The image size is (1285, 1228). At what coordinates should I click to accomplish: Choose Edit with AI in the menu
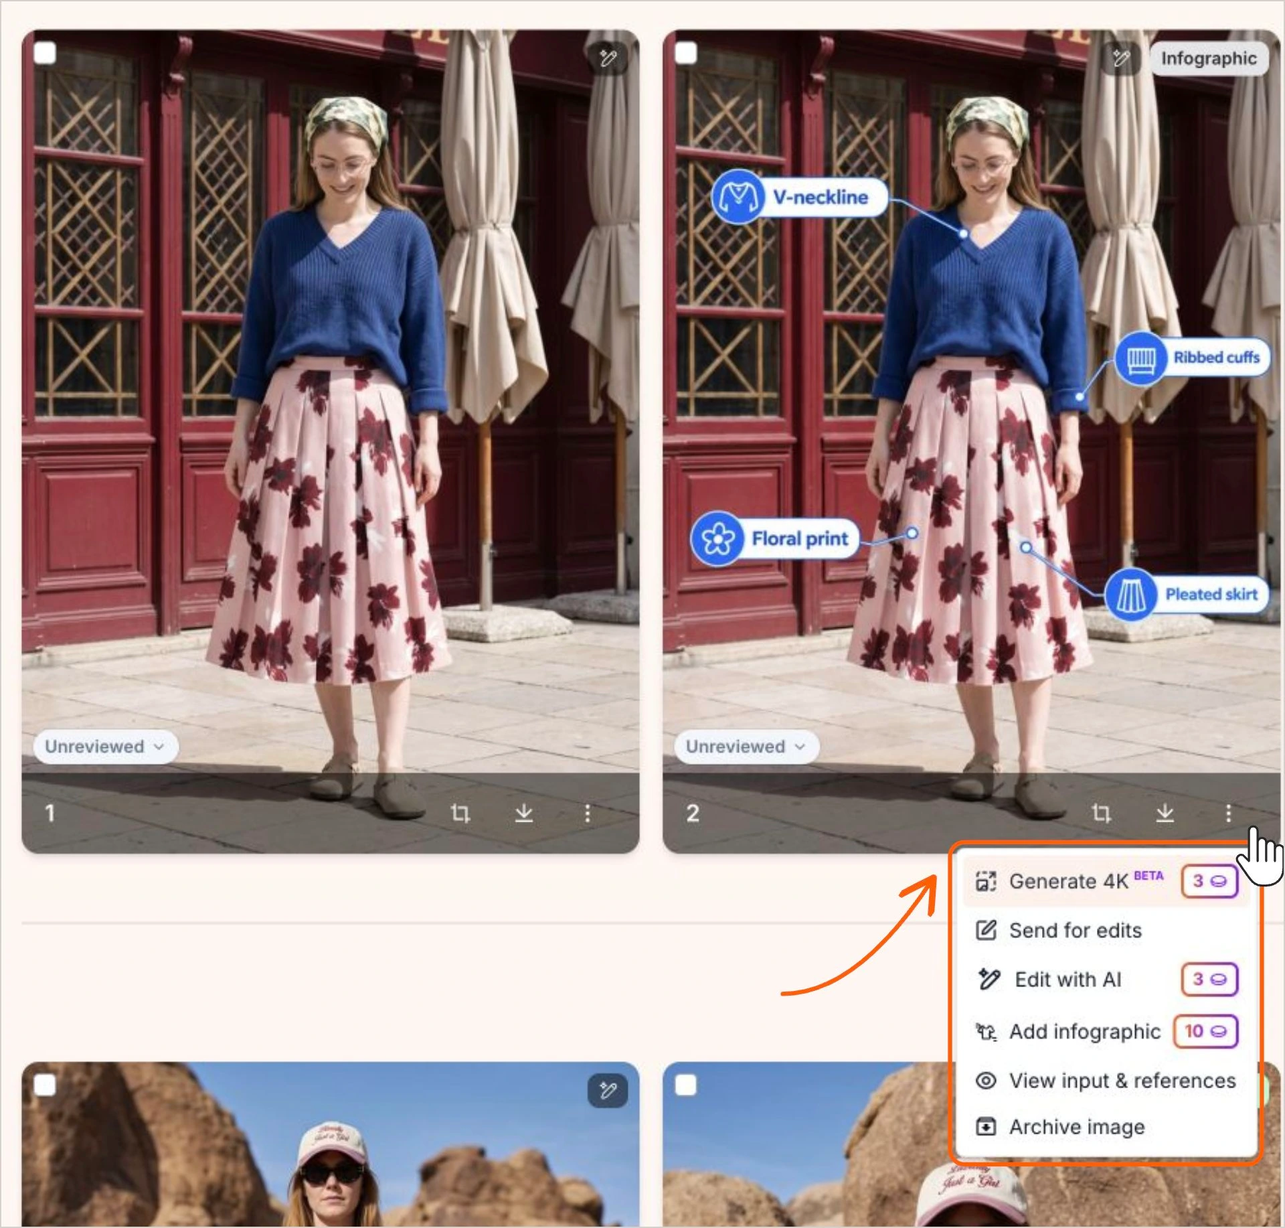(1106, 980)
